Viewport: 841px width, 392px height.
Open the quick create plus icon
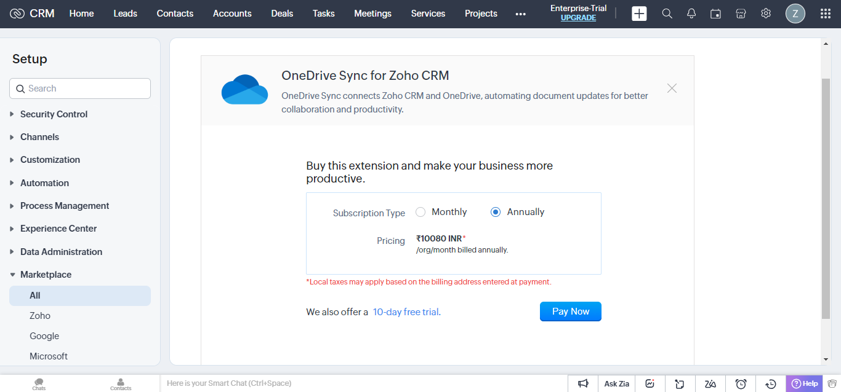tap(639, 14)
